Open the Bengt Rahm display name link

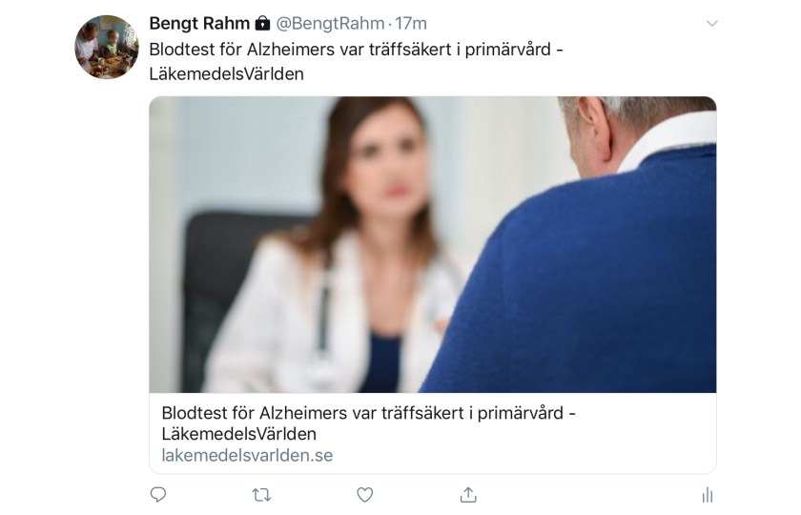point(198,24)
